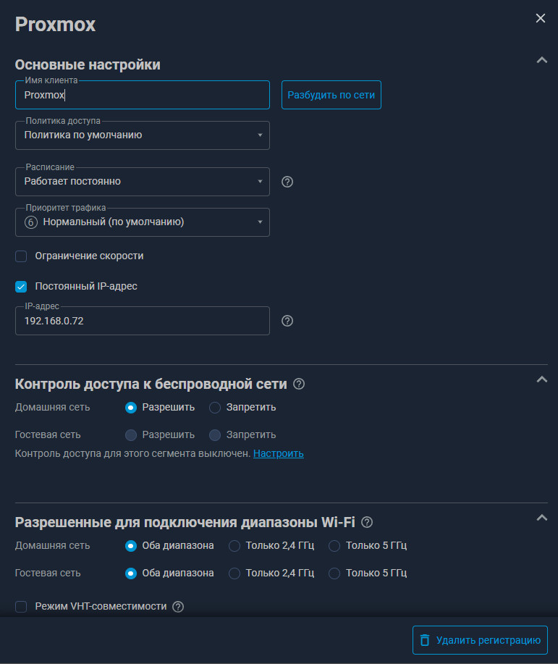Select 'Запретить' for the home network
This screenshot has width=558, height=664.
point(215,408)
